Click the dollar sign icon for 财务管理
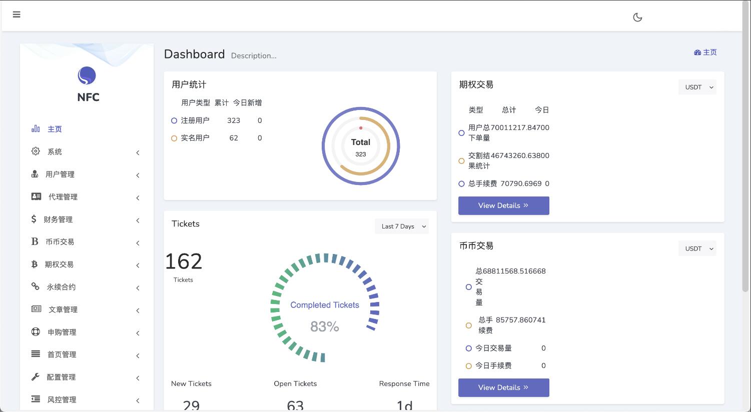Viewport: 751px width, 412px height. point(34,219)
